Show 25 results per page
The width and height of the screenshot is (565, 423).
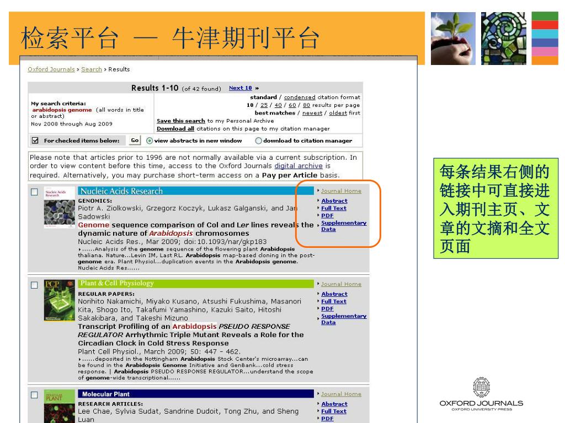tap(264, 105)
